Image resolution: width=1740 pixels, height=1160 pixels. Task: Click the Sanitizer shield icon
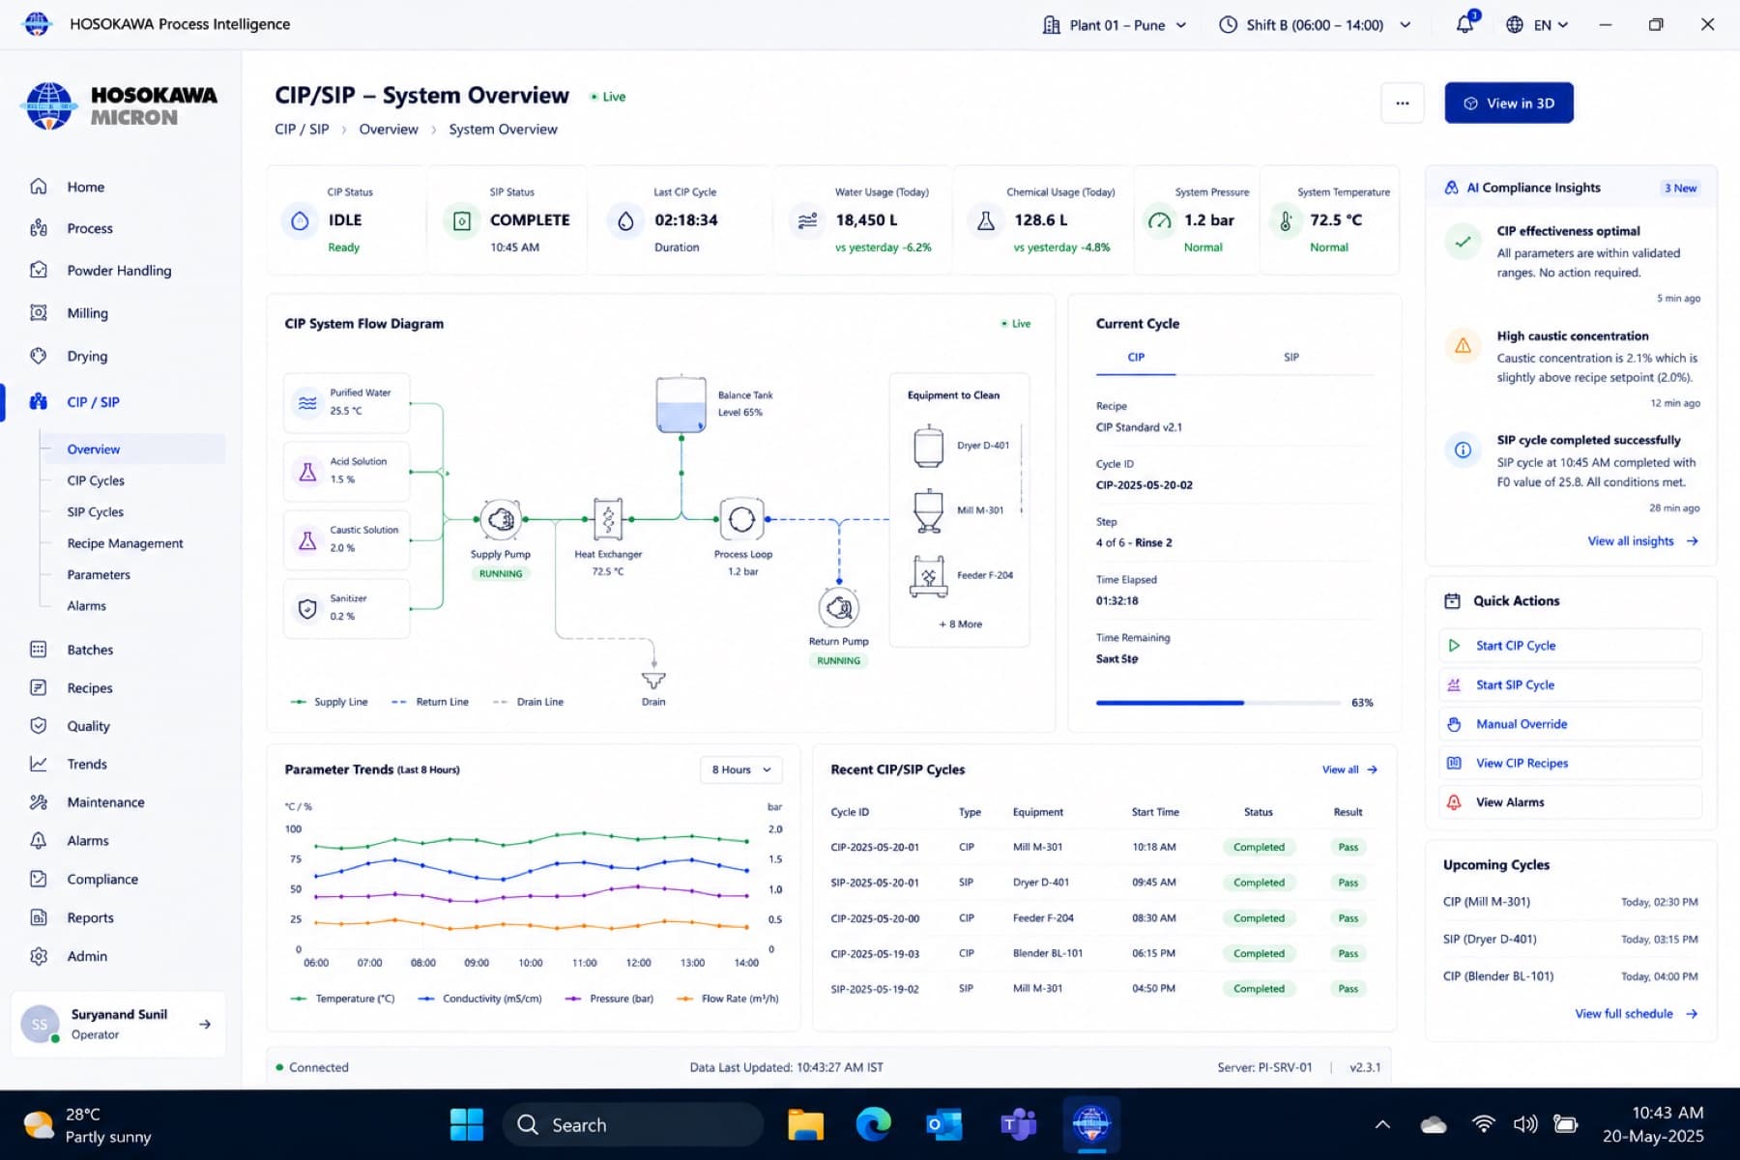tap(307, 609)
